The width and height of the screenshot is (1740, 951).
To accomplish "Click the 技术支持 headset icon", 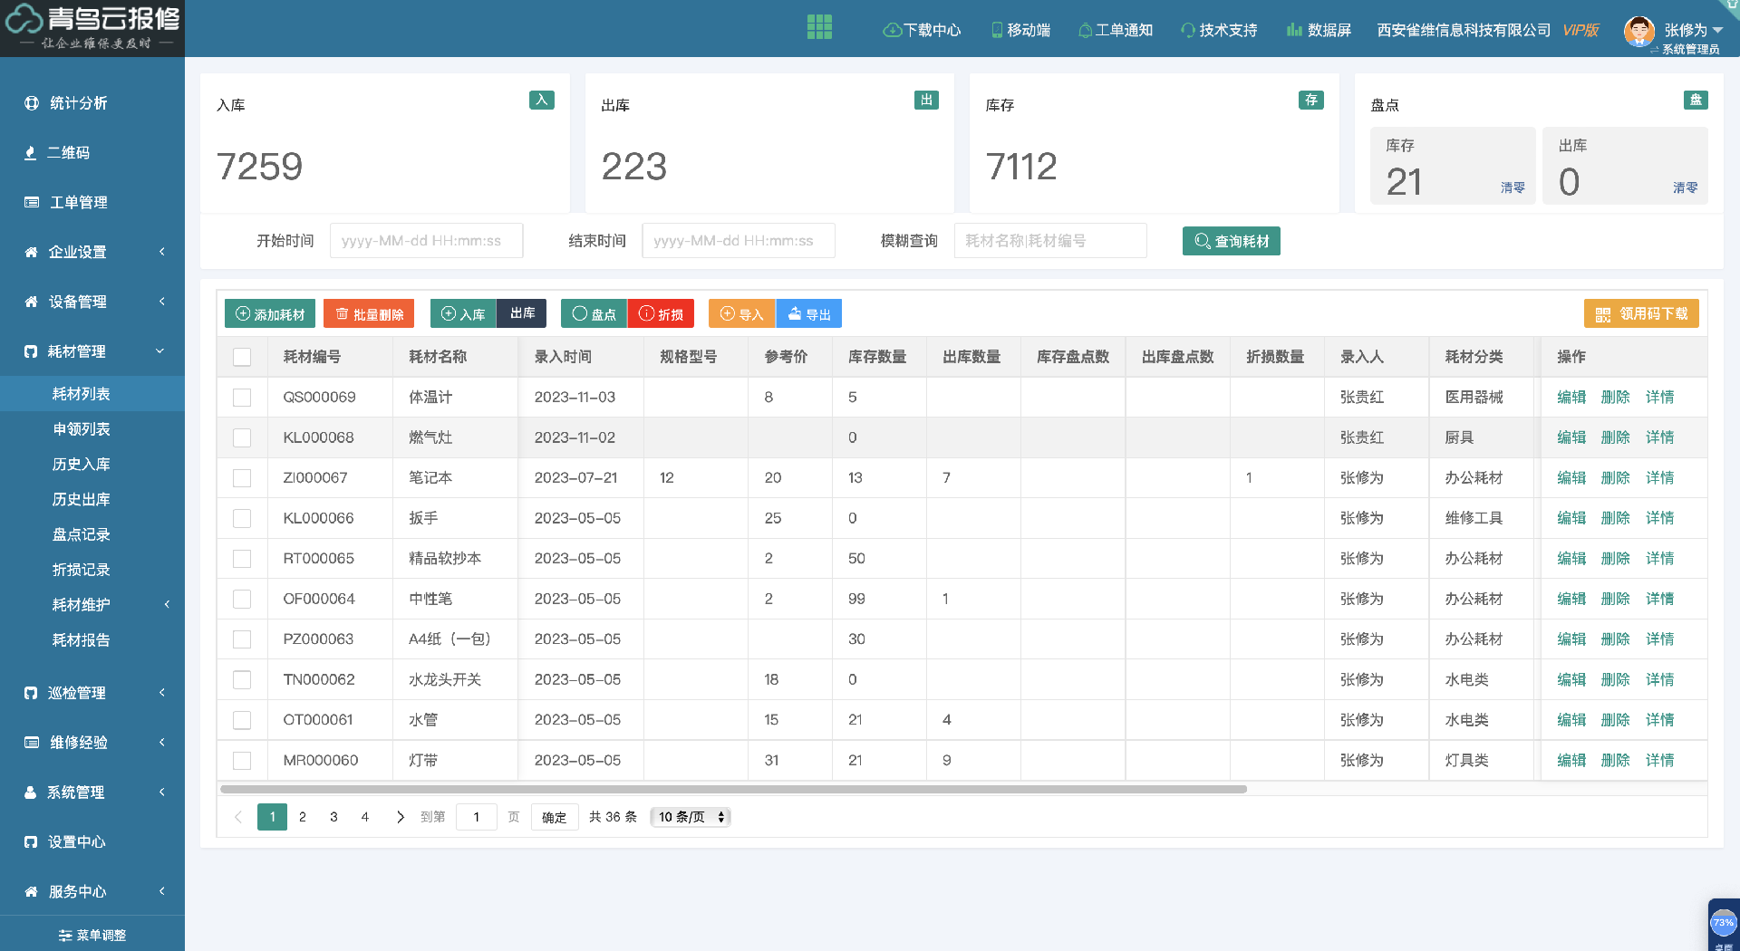I will point(1187,30).
